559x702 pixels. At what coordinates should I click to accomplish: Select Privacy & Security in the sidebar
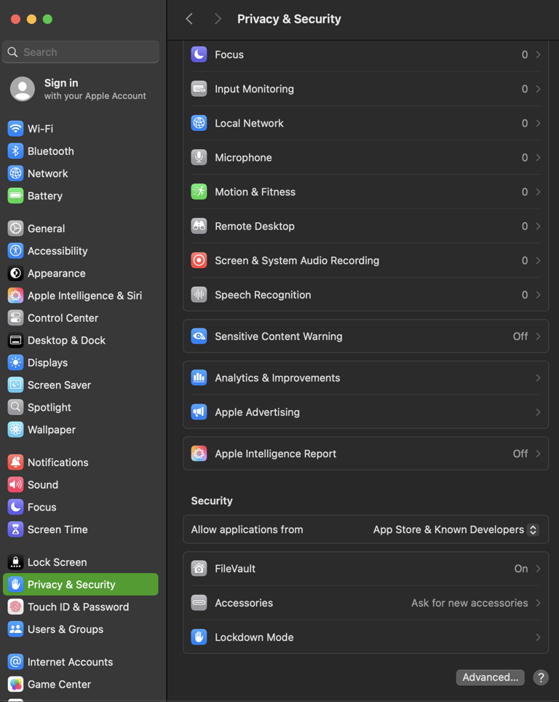click(x=81, y=585)
